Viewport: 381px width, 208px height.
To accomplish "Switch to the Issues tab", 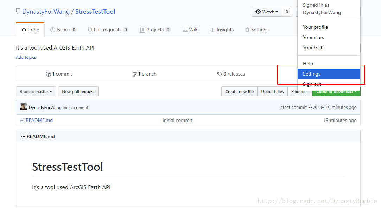I will [63, 30].
